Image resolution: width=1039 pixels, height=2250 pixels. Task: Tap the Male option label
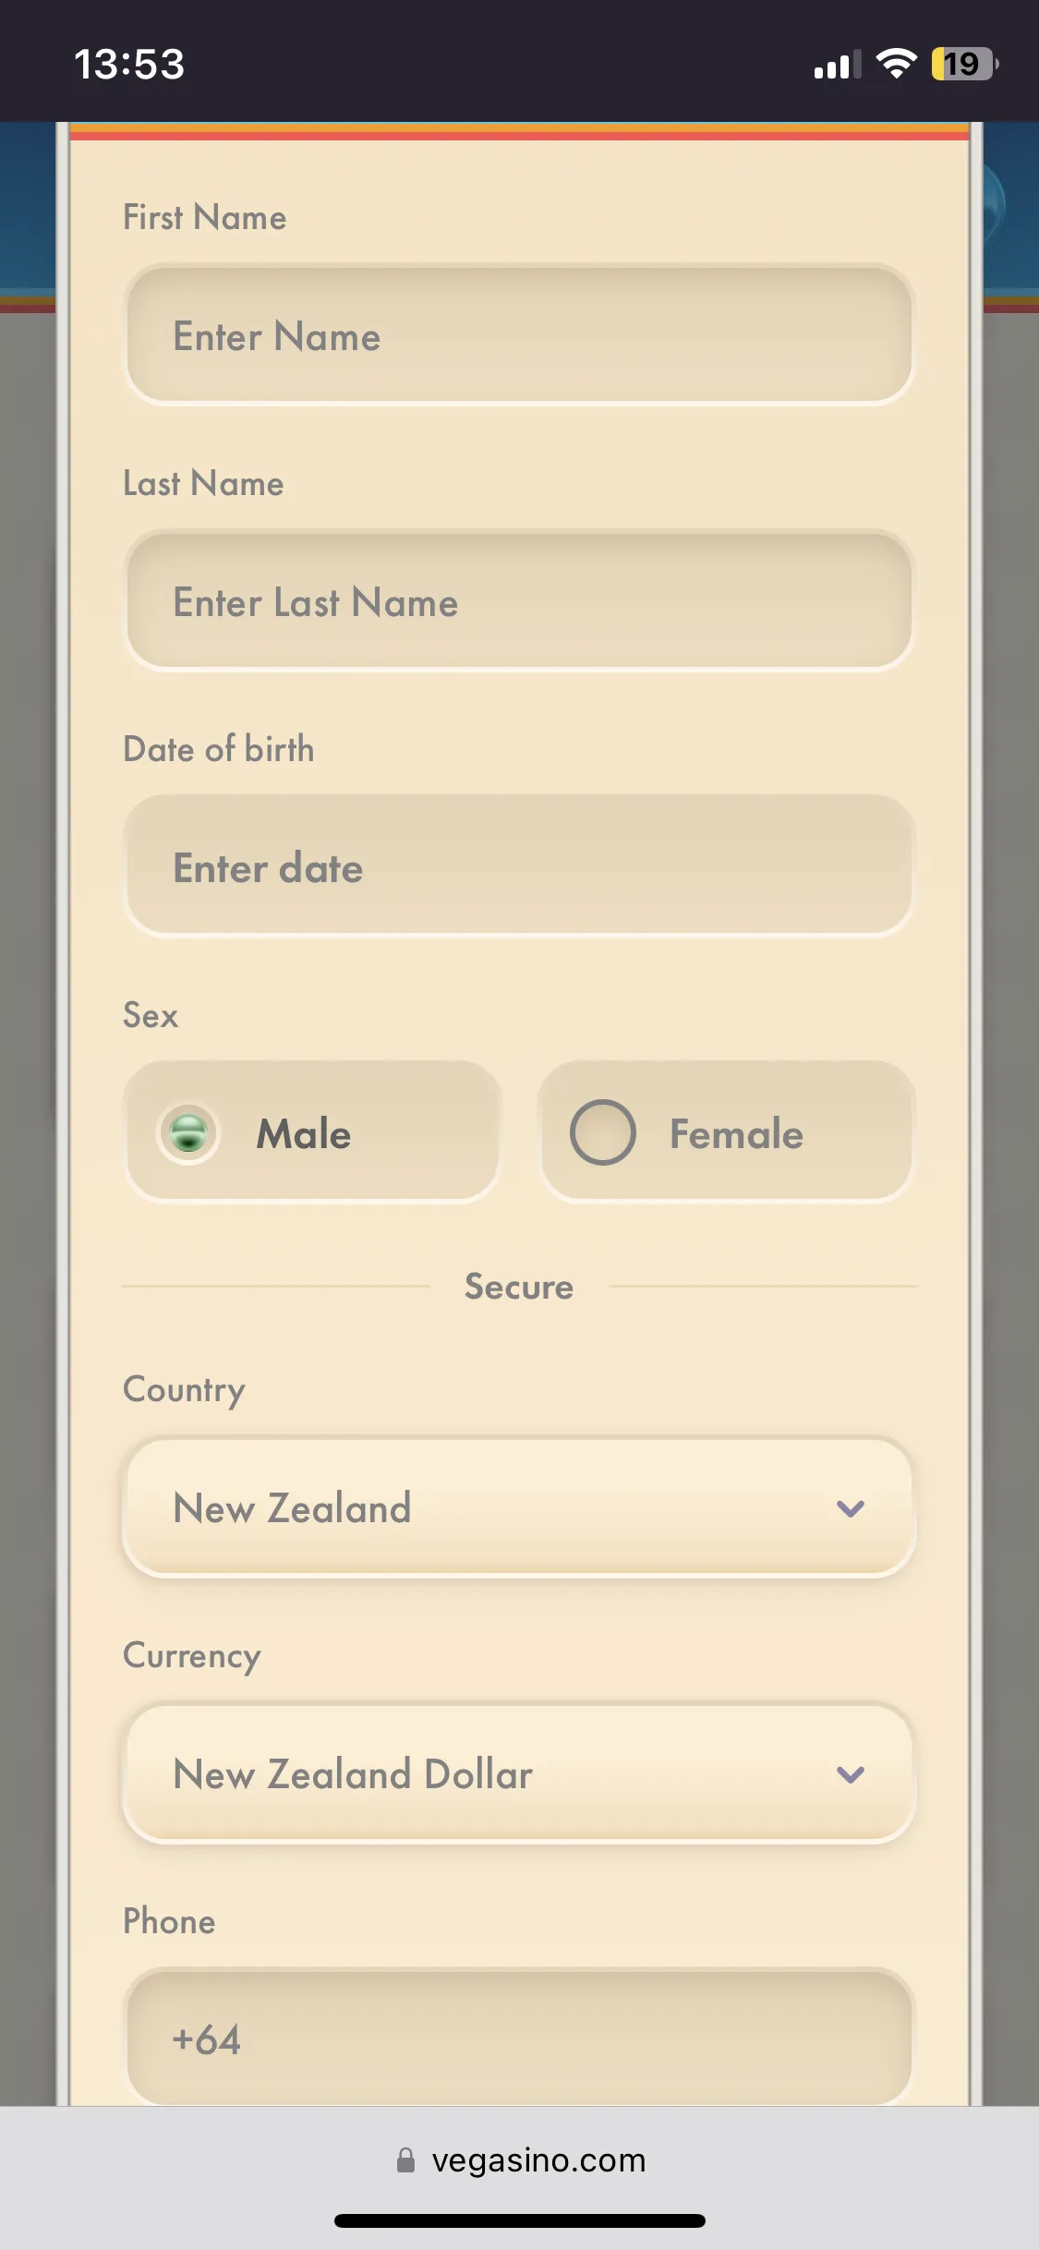point(304,1134)
